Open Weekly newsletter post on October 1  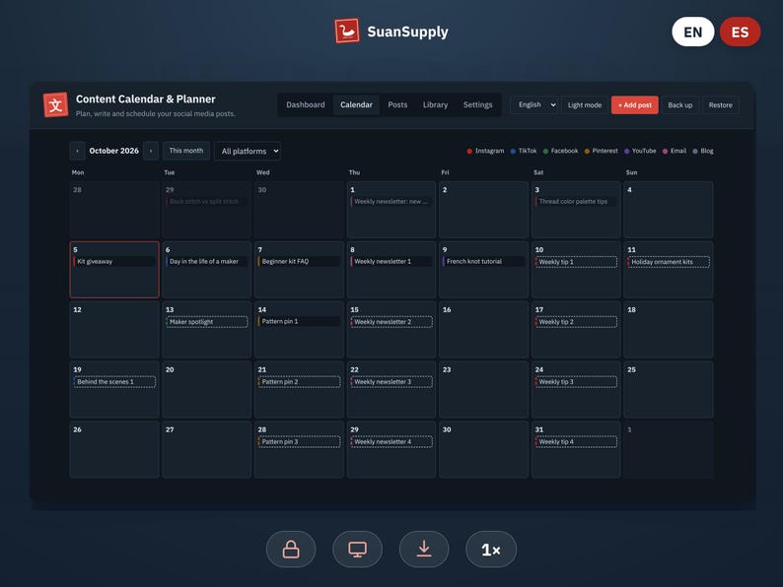click(391, 202)
